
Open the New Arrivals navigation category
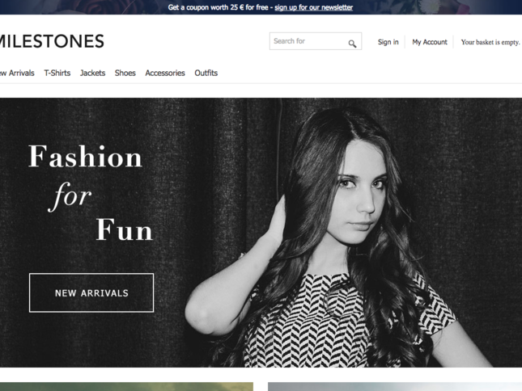pyautogui.click(x=16, y=73)
